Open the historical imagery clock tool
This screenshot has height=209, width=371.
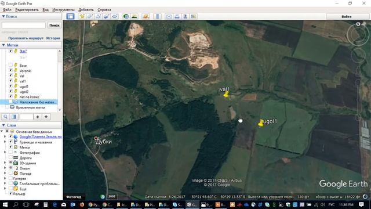(x=126, y=16)
